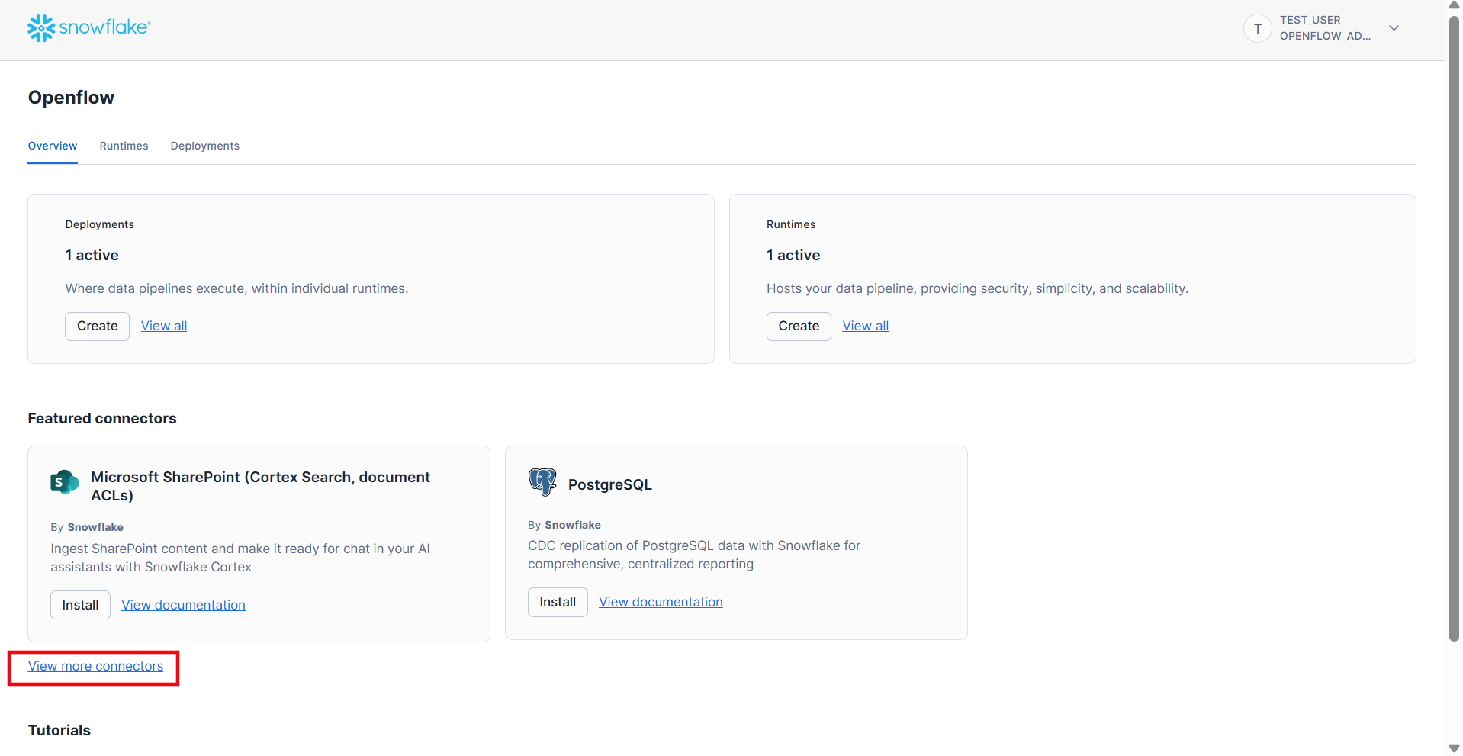
Task: Click the Runtimes card label
Action: click(x=791, y=224)
